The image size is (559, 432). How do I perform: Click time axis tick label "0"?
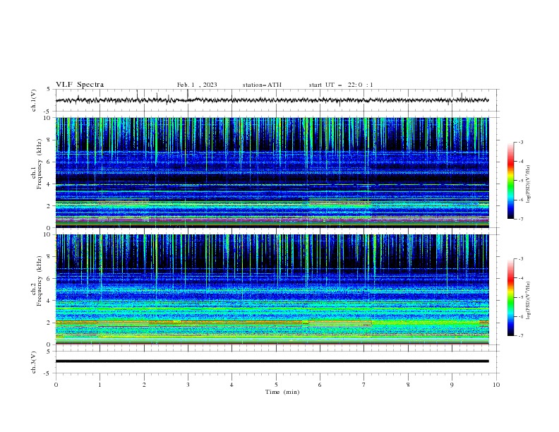tap(56, 385)
